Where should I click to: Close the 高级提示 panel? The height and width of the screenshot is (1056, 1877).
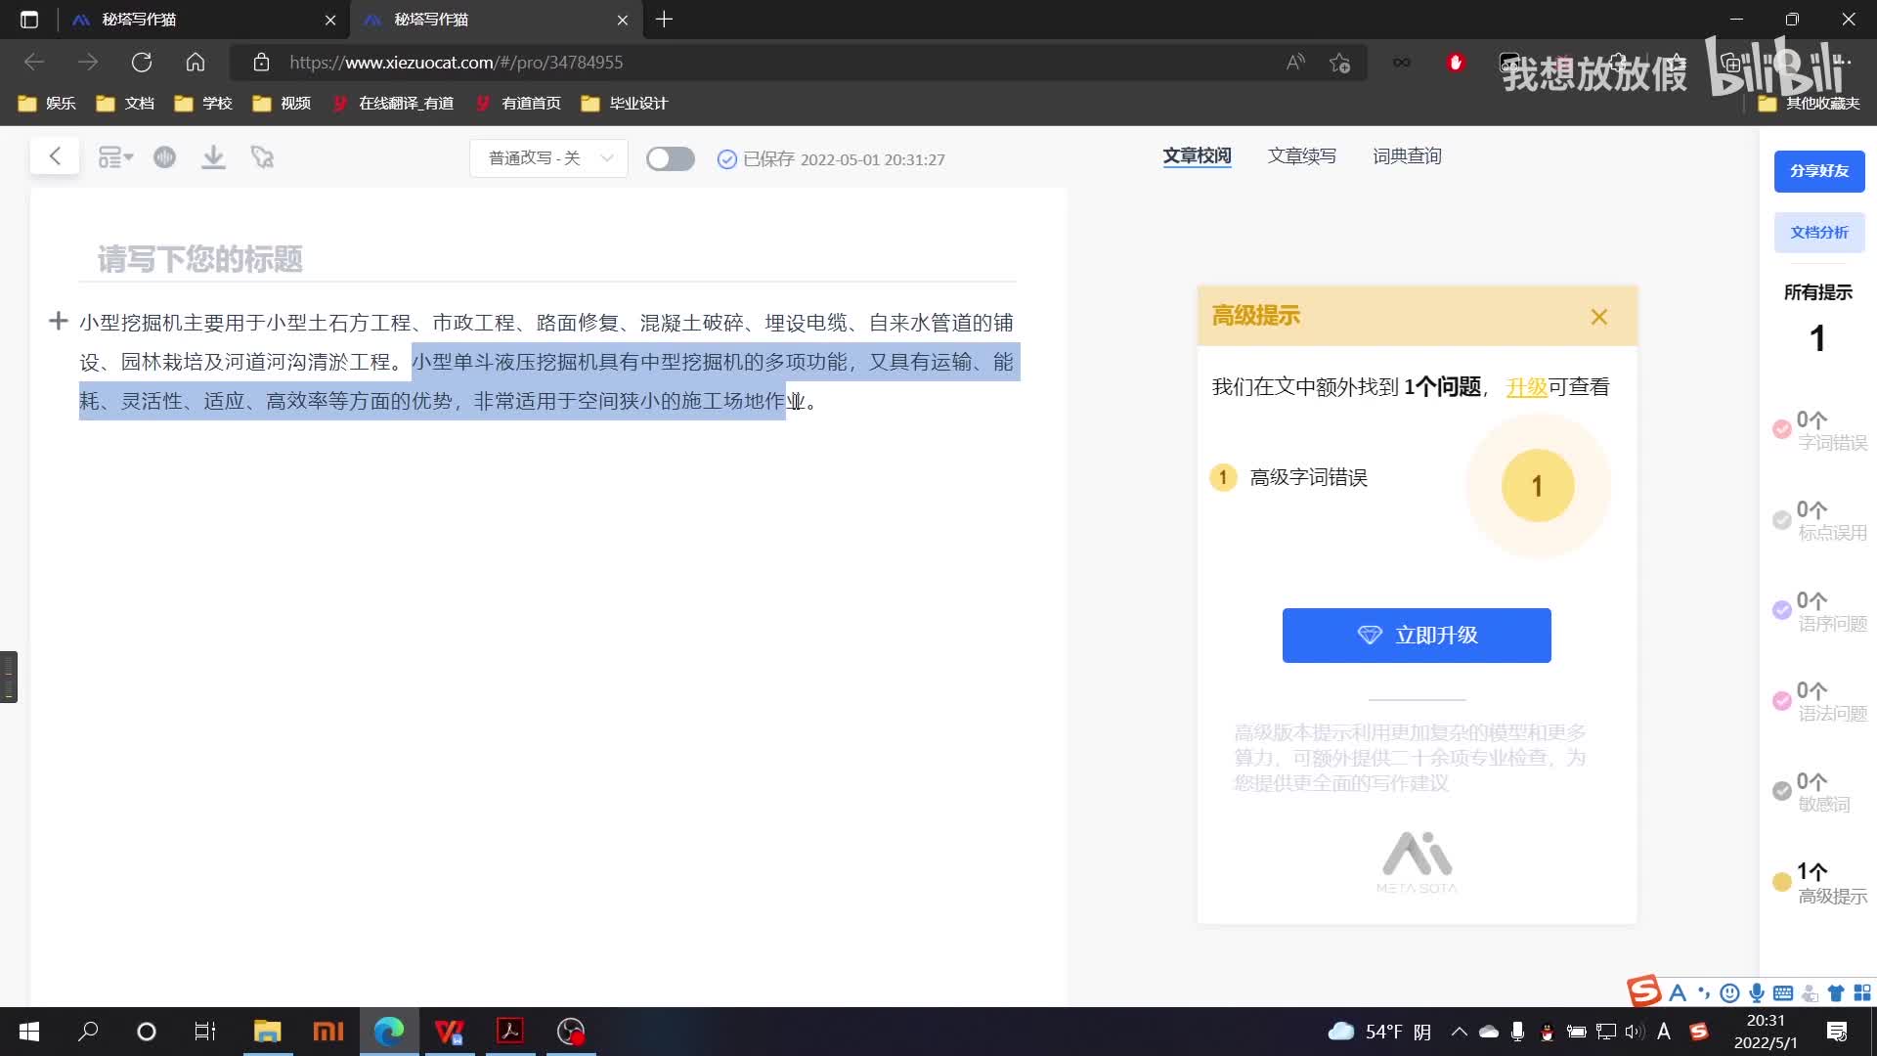click(x=1599, y=317)
